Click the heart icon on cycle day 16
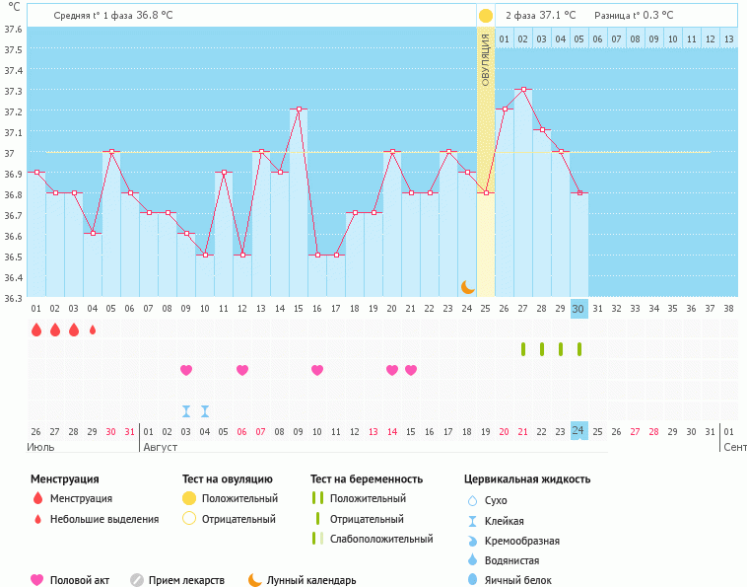Screen dimensions: 747x587 point(317,370)
